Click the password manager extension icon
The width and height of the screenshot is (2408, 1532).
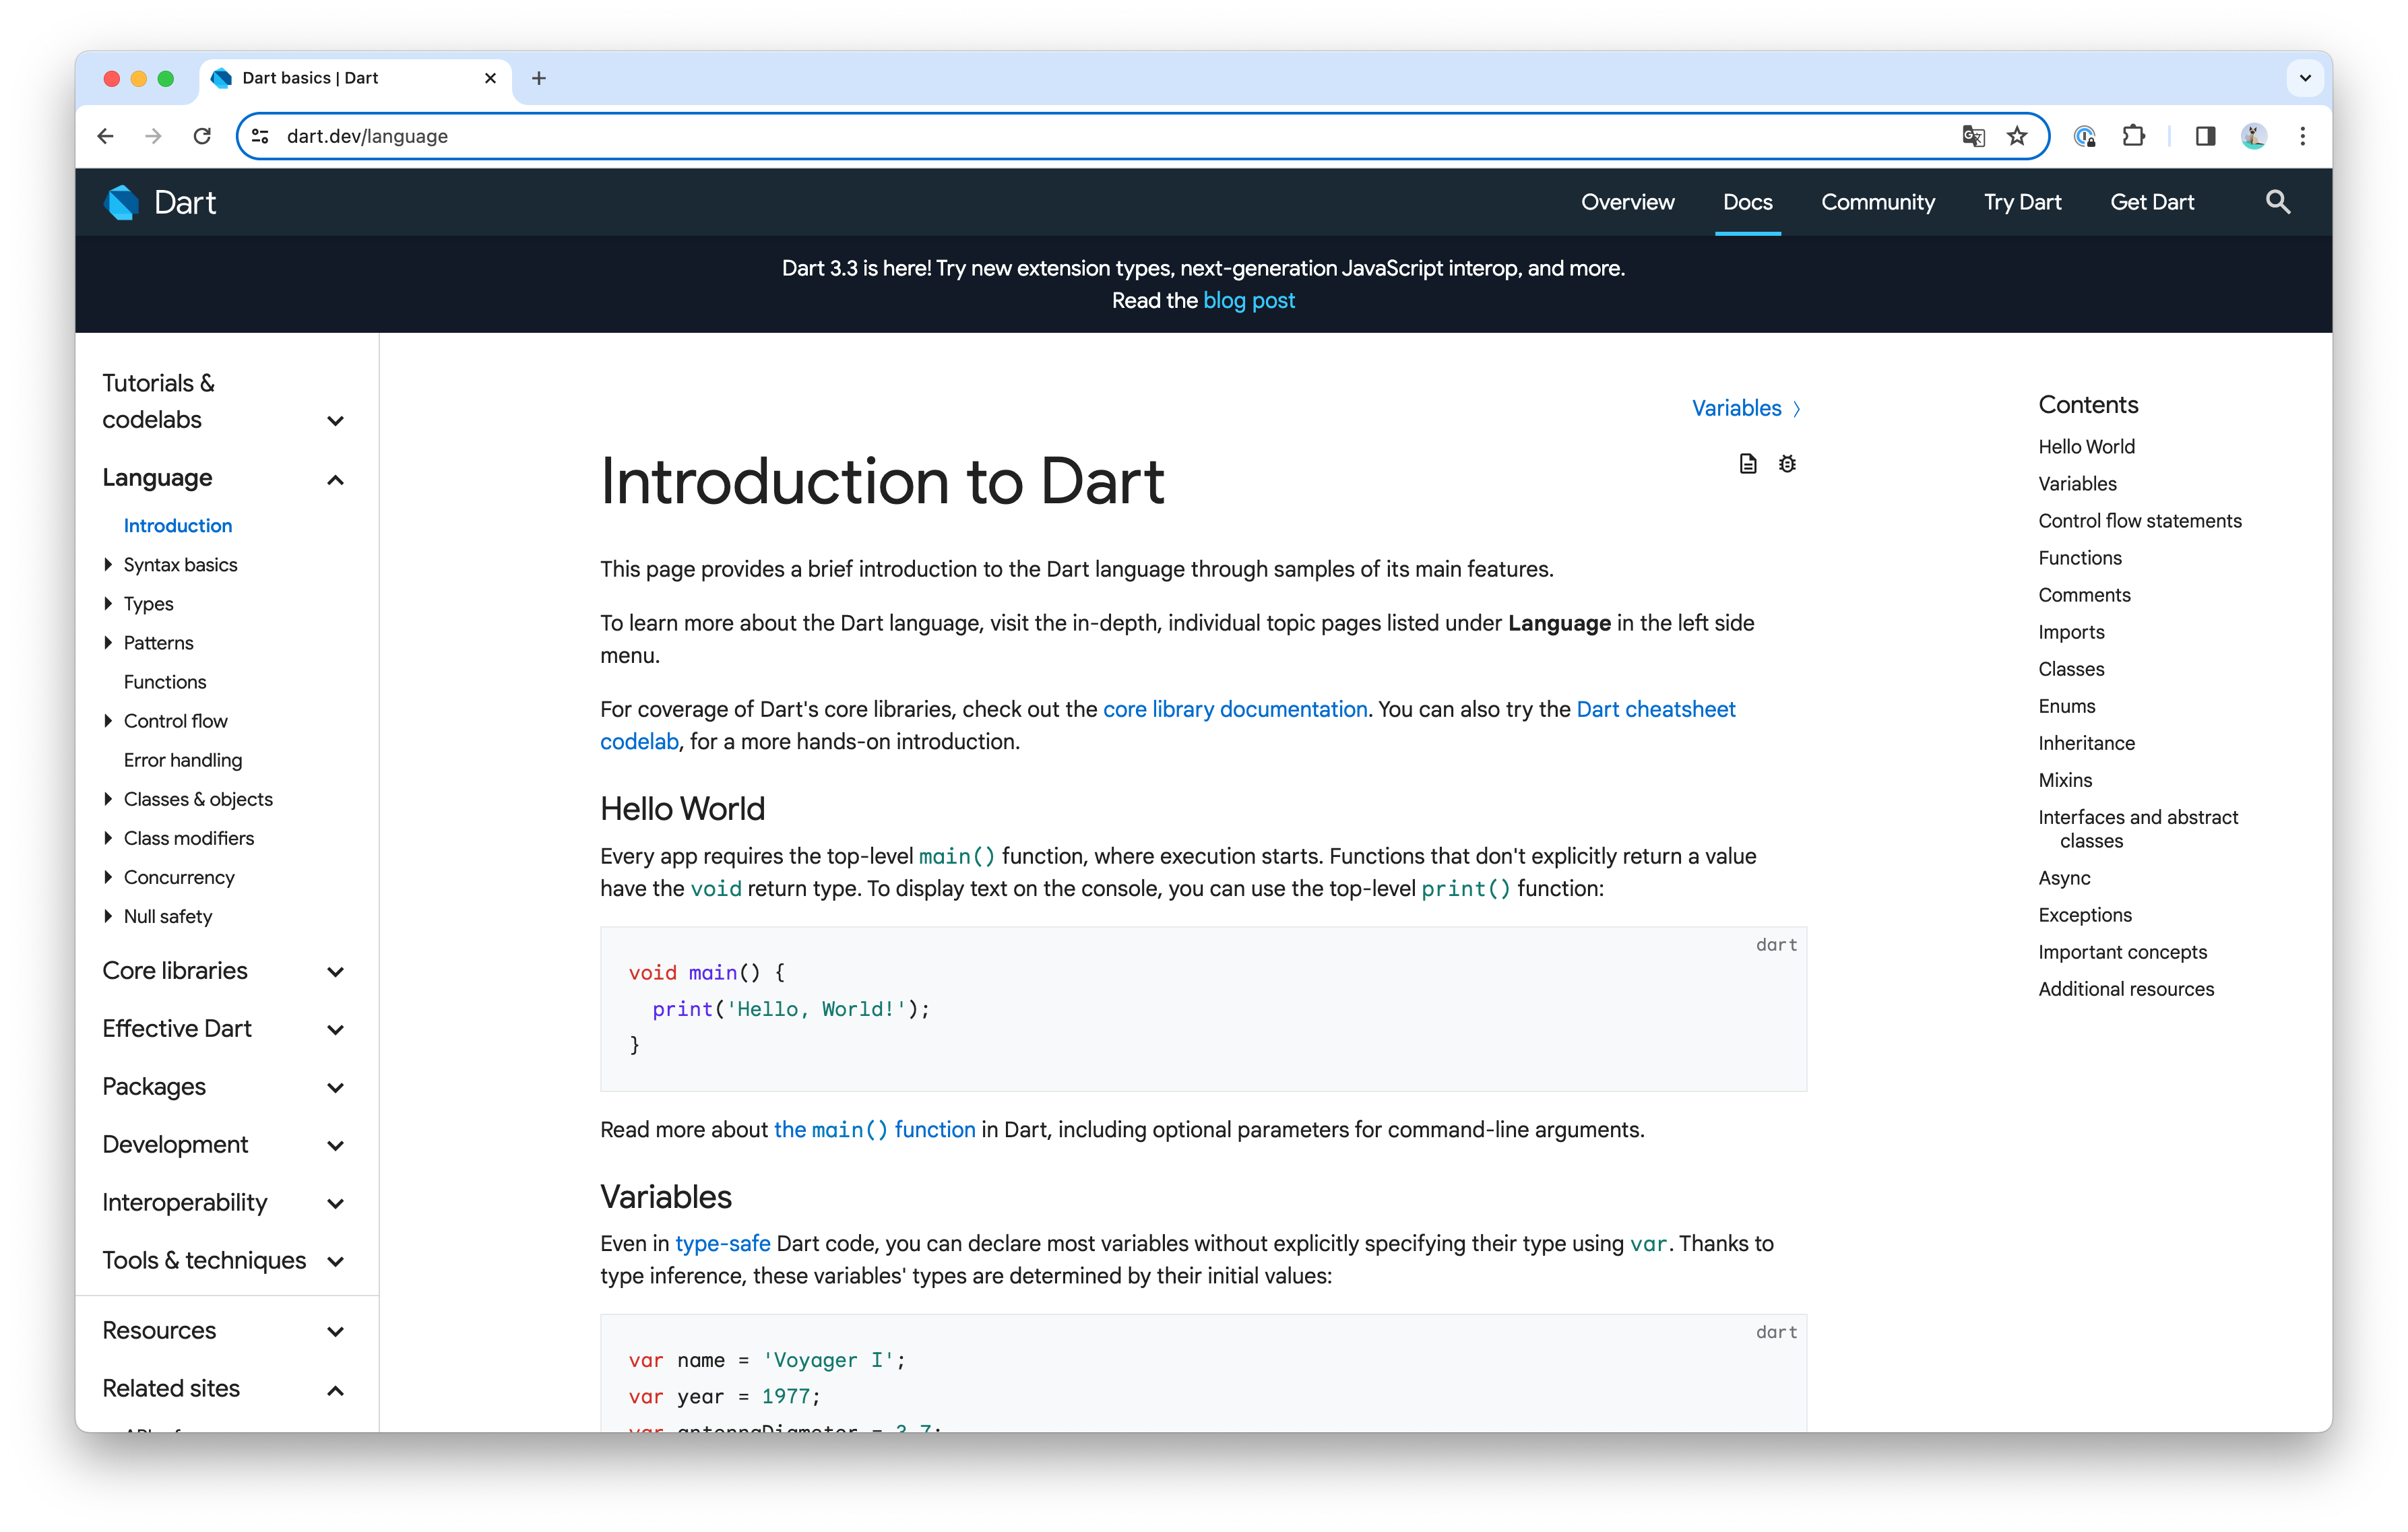click(2085, 136)
